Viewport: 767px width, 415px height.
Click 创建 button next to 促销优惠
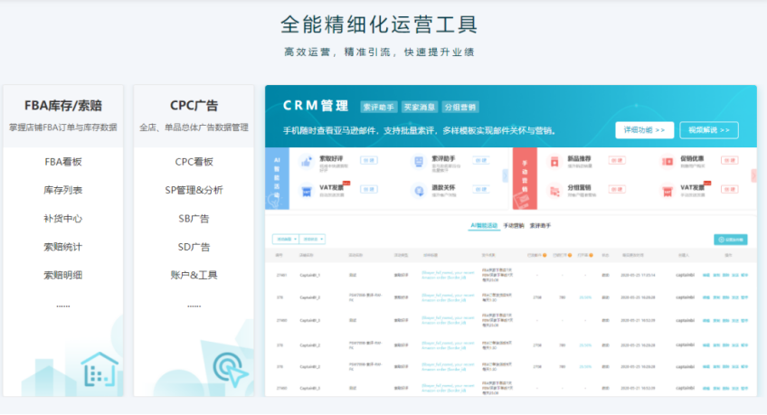(x=729, y=160)
